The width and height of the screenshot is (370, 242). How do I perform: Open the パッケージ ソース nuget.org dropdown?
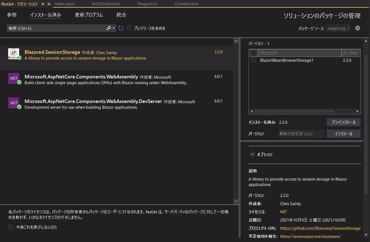[338, 28]
